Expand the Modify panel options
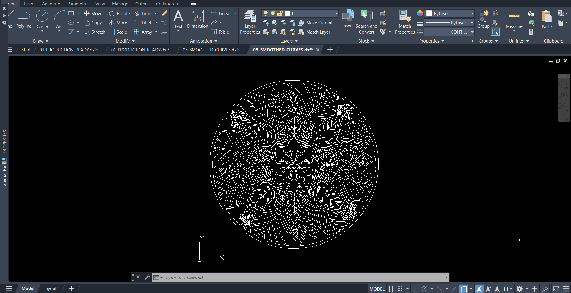Viewport: 571px width, 293px height. click(x=125, y=41)
